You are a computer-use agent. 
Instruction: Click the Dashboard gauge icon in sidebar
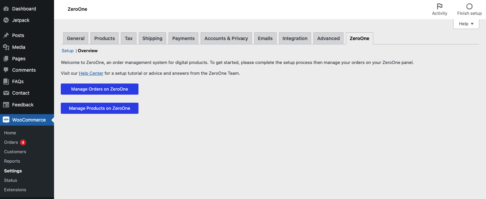tap(6, 9)
